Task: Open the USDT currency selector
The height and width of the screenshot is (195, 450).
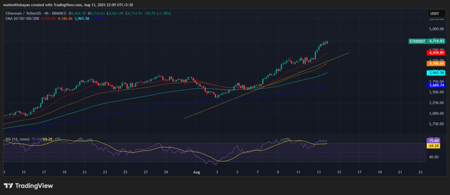Action: coord(434,13)
